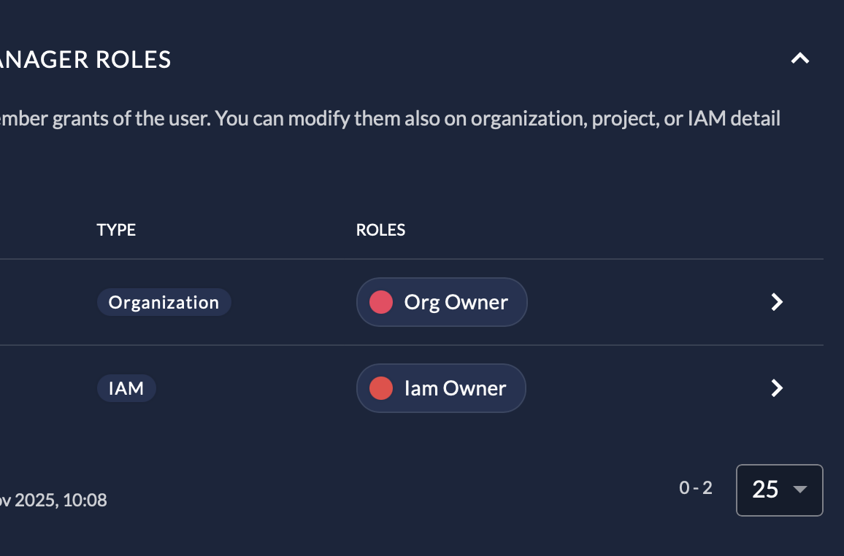Screen dimensions: 844x556
Task: Click the Org Owner red dot
Action: [x=381, y=302]
